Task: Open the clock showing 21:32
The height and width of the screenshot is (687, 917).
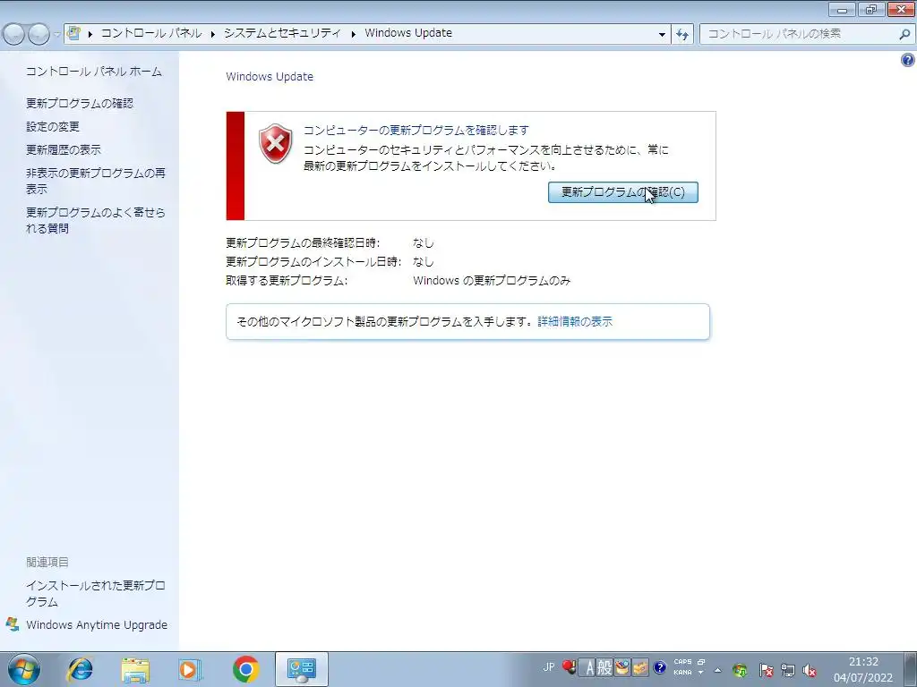Action: pos(863,670)
